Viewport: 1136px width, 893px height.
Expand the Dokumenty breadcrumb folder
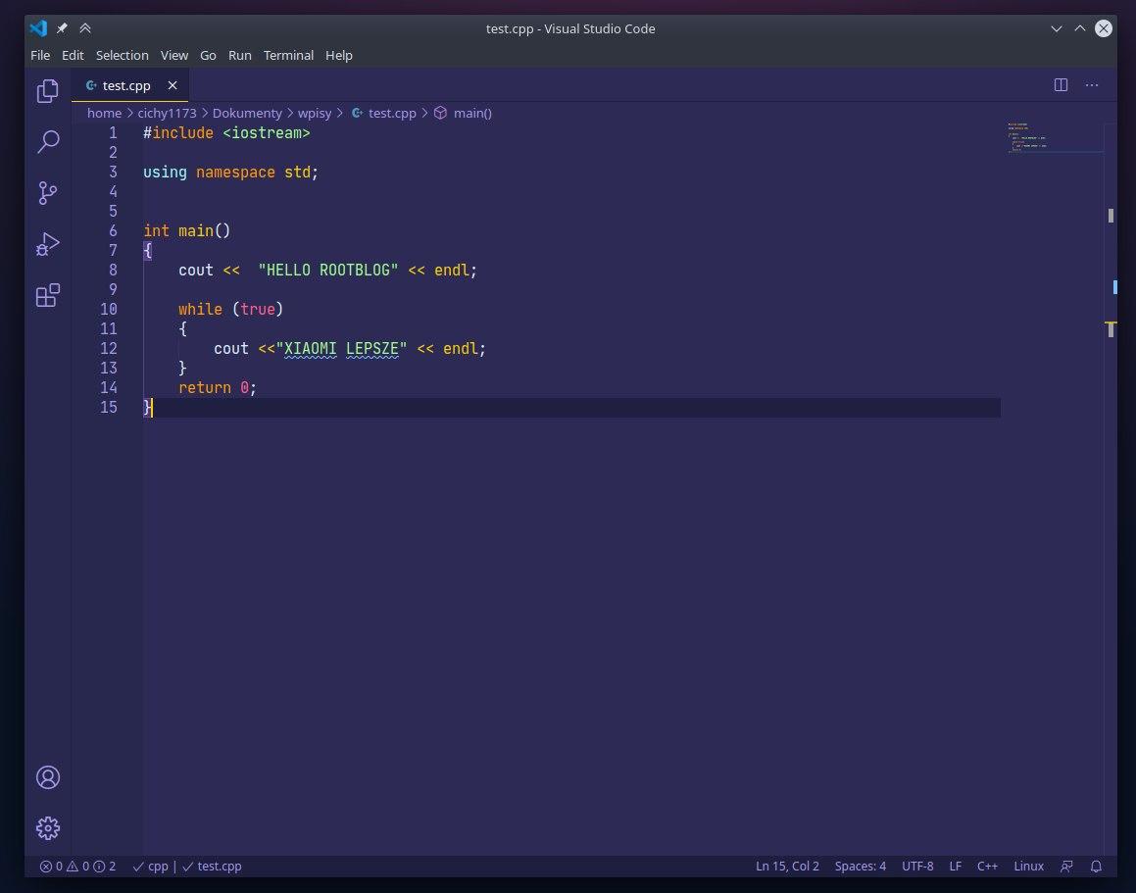point(247,113)
